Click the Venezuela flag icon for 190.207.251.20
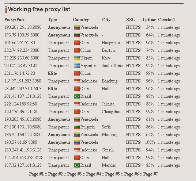 click(x=77, y=27)
